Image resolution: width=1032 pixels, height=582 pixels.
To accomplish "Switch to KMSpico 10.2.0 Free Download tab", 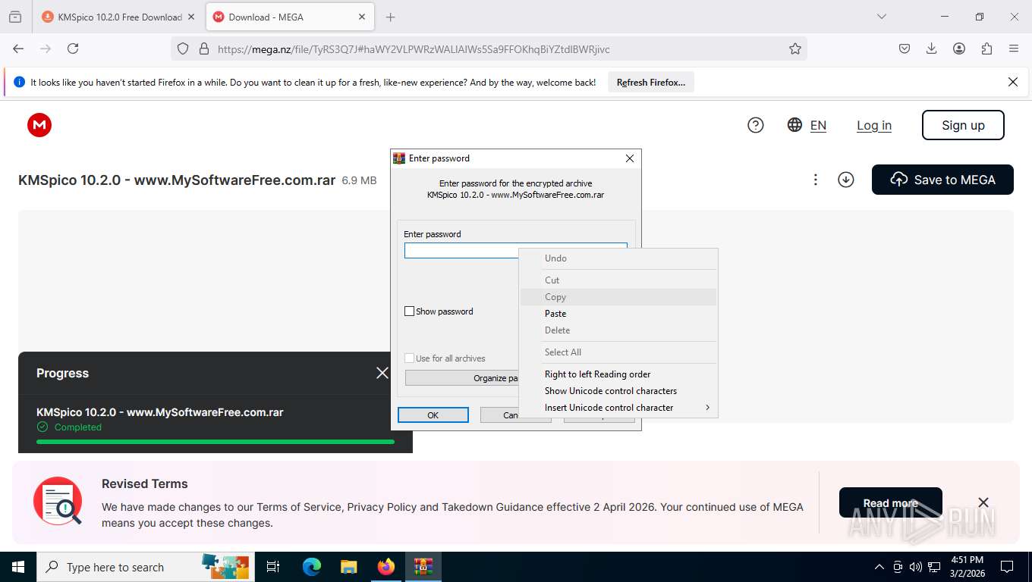I will (x=118, y=17).
